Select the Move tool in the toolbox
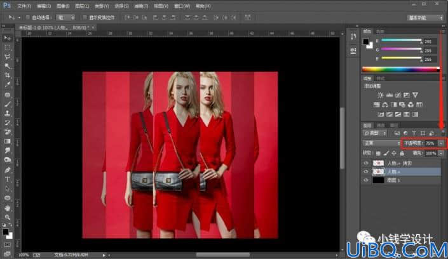Screen dimensions: 448x259 click(x=8, y=38)
